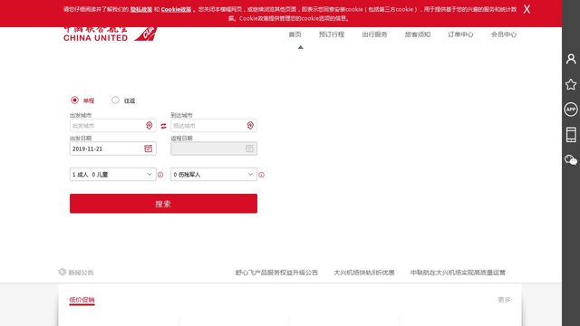Screen dimensions: 580x326
Task: Click the 更多 link in promotions
Action: [x=504, y=300]
